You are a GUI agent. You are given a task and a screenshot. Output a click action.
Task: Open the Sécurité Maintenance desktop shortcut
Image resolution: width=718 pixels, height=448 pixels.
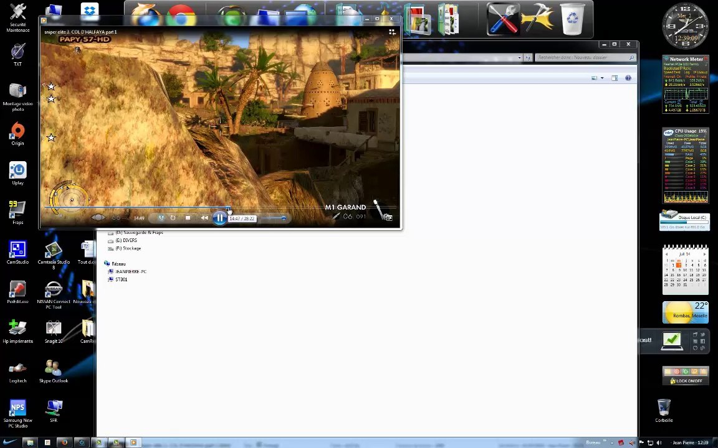pos(17,18)
